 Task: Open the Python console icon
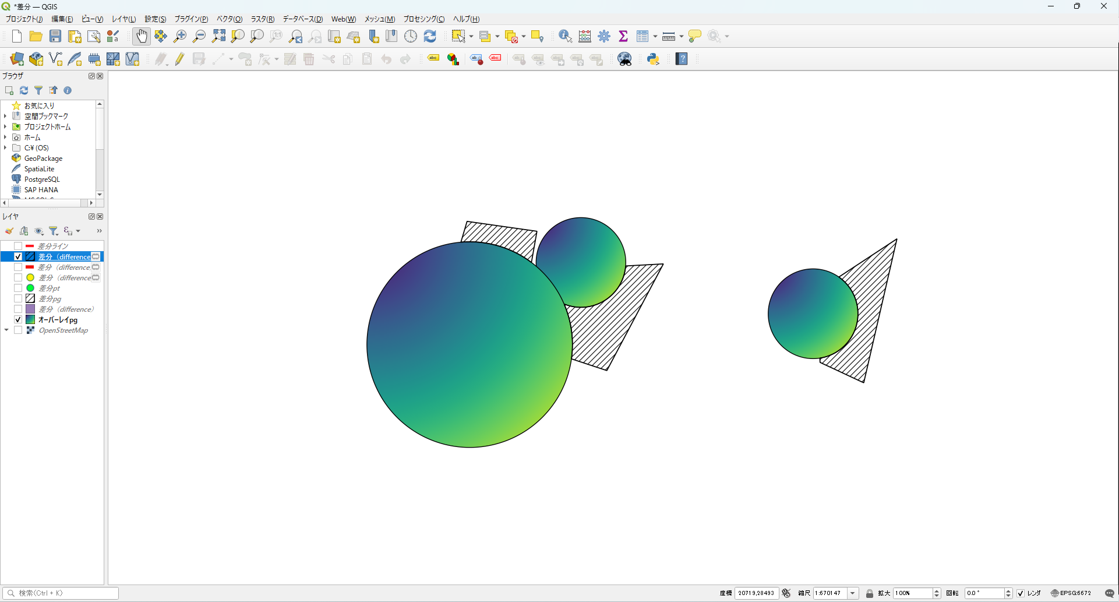(653, 59)
